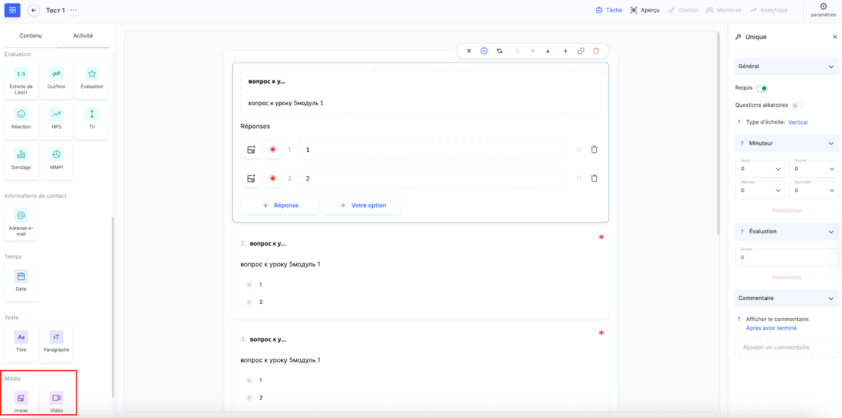The width and height of the screenshot is (842, 418).
Task: Insert an NPS block
Action: (x=56, y=121)
